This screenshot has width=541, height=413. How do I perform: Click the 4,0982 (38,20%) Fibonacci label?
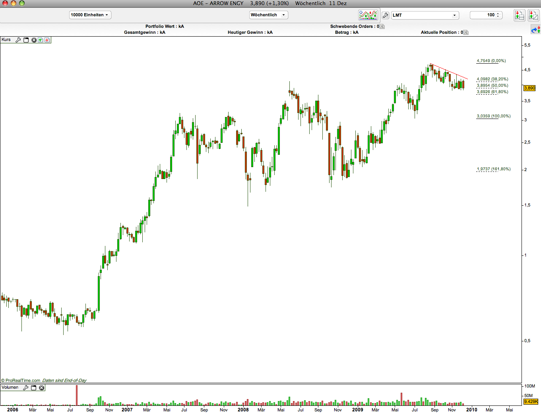493,79
